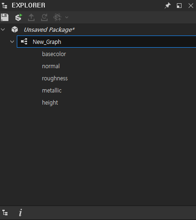Click the Explorer tree icon in the title bar

click(5, 6)
